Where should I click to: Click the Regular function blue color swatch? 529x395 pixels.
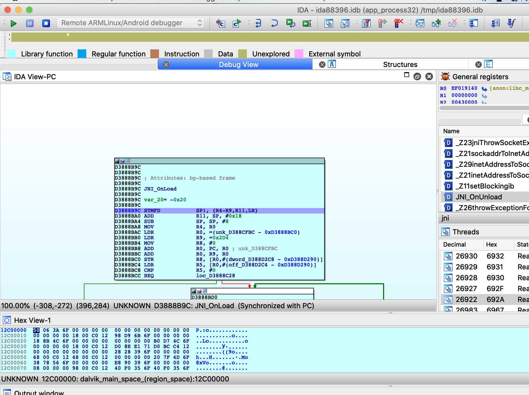tap(82, 54)
